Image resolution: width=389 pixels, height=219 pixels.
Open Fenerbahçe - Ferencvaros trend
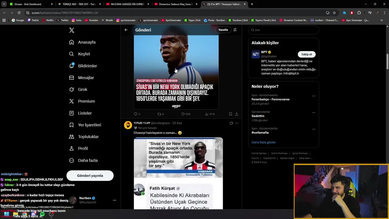(270, 99)
